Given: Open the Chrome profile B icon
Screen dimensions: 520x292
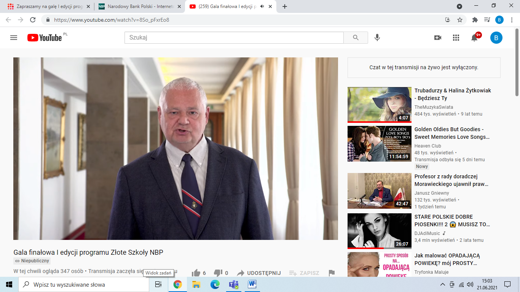Looking at the screenshot, I should pos(499,20).
